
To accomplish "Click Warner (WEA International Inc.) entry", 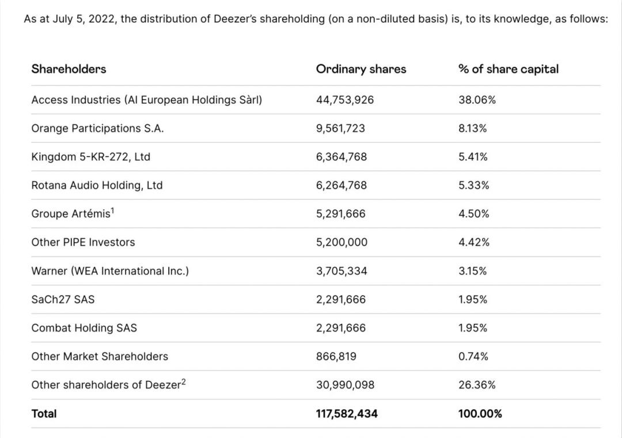I will click(110, 271).
